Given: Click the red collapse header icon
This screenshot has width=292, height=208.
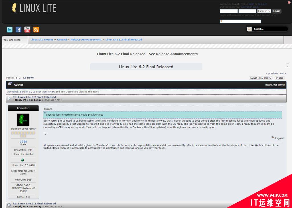Looking at the screenshot, I should pos(289,2).
